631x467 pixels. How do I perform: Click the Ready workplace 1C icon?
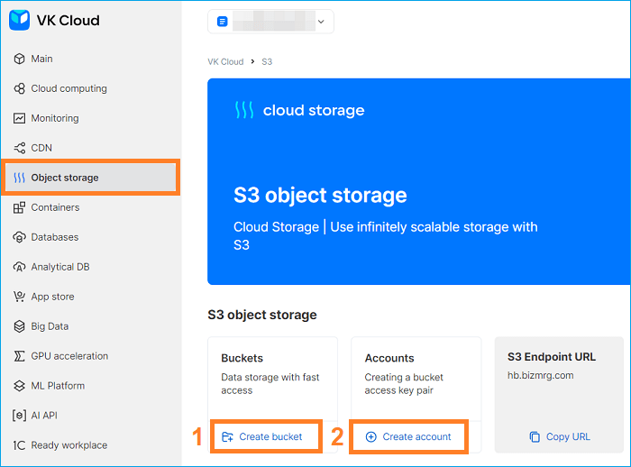click(x=19, y=445)
